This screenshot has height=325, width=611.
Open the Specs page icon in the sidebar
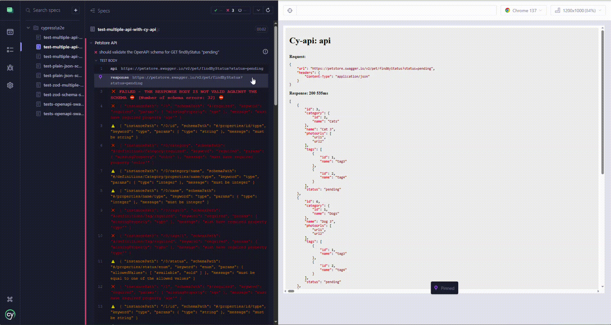(x=10, y=32)
